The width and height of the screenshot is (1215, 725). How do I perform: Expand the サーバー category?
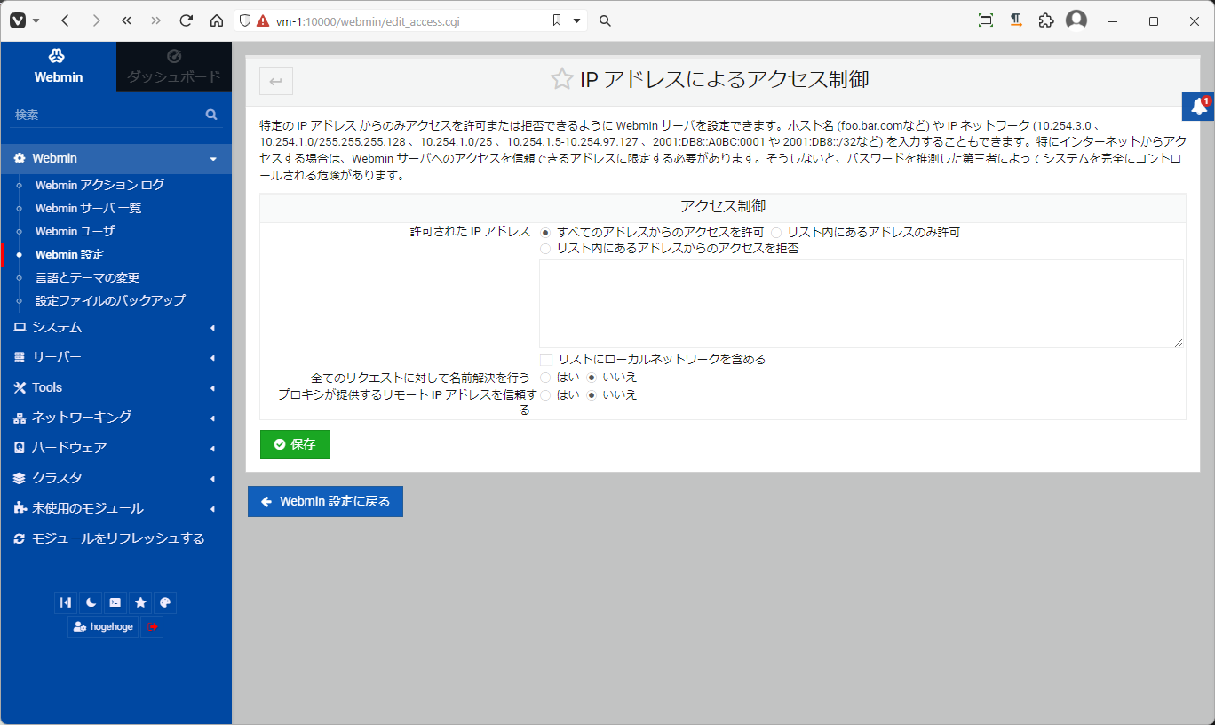[115, 357]
